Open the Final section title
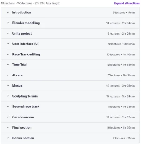Screen dimensions: 141x144 coord(22,127)
